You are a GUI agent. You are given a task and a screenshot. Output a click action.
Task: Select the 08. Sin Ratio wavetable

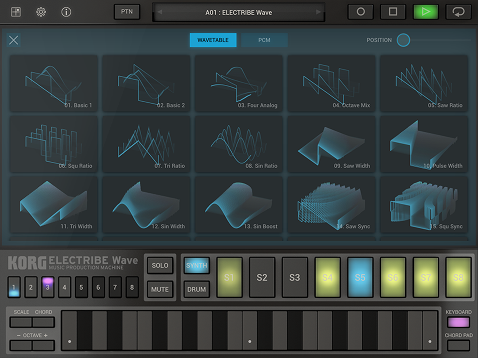(239, 144)
